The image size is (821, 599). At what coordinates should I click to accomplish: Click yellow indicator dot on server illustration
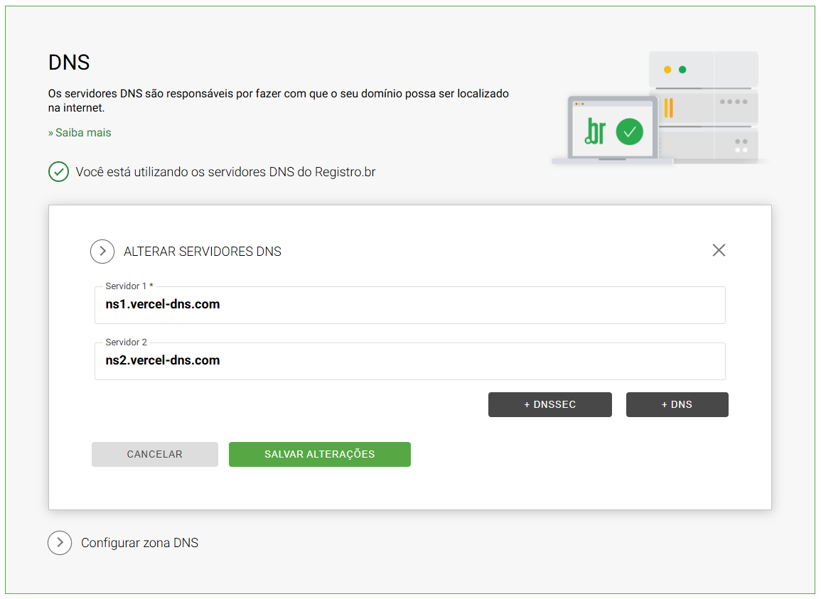point(667,70)
